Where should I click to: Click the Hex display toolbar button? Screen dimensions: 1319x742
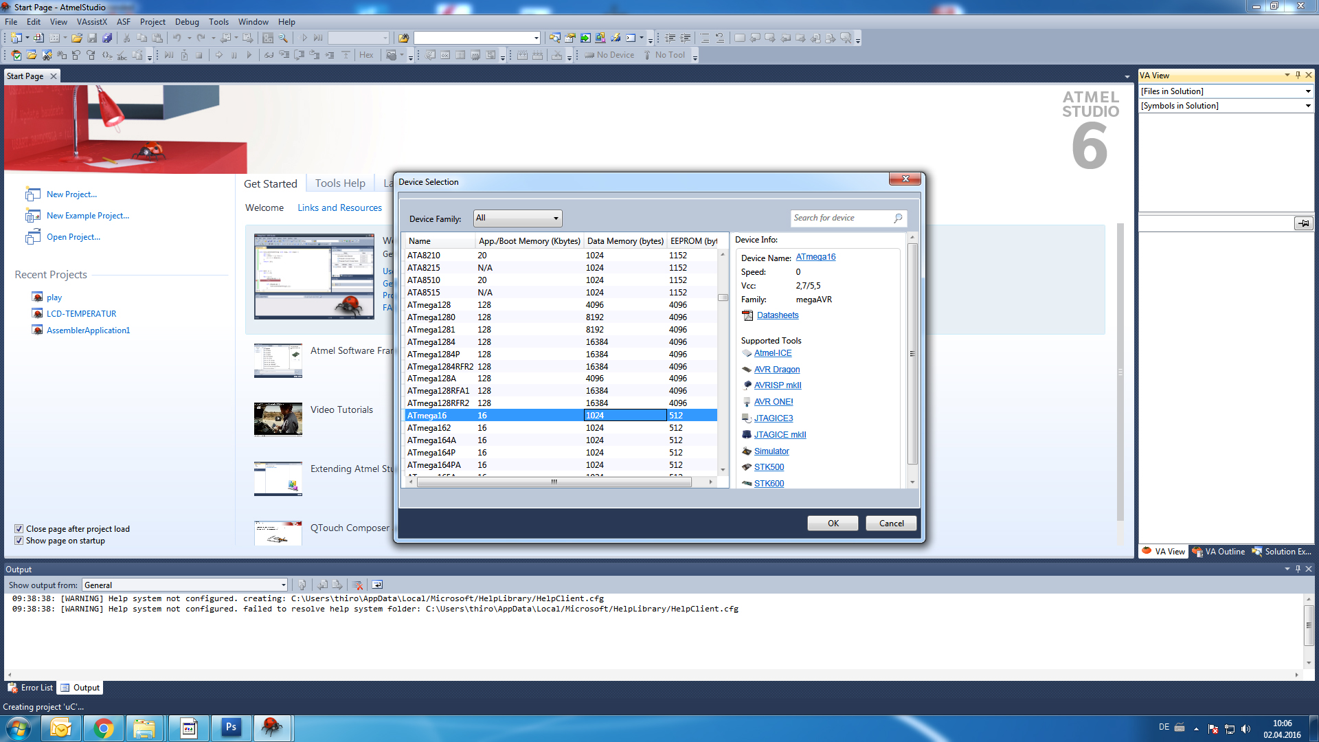pos(366,55)
